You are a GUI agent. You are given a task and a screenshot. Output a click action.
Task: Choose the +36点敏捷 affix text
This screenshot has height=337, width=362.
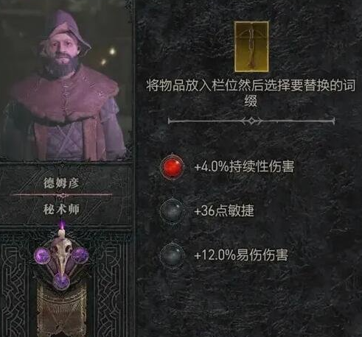224,211
